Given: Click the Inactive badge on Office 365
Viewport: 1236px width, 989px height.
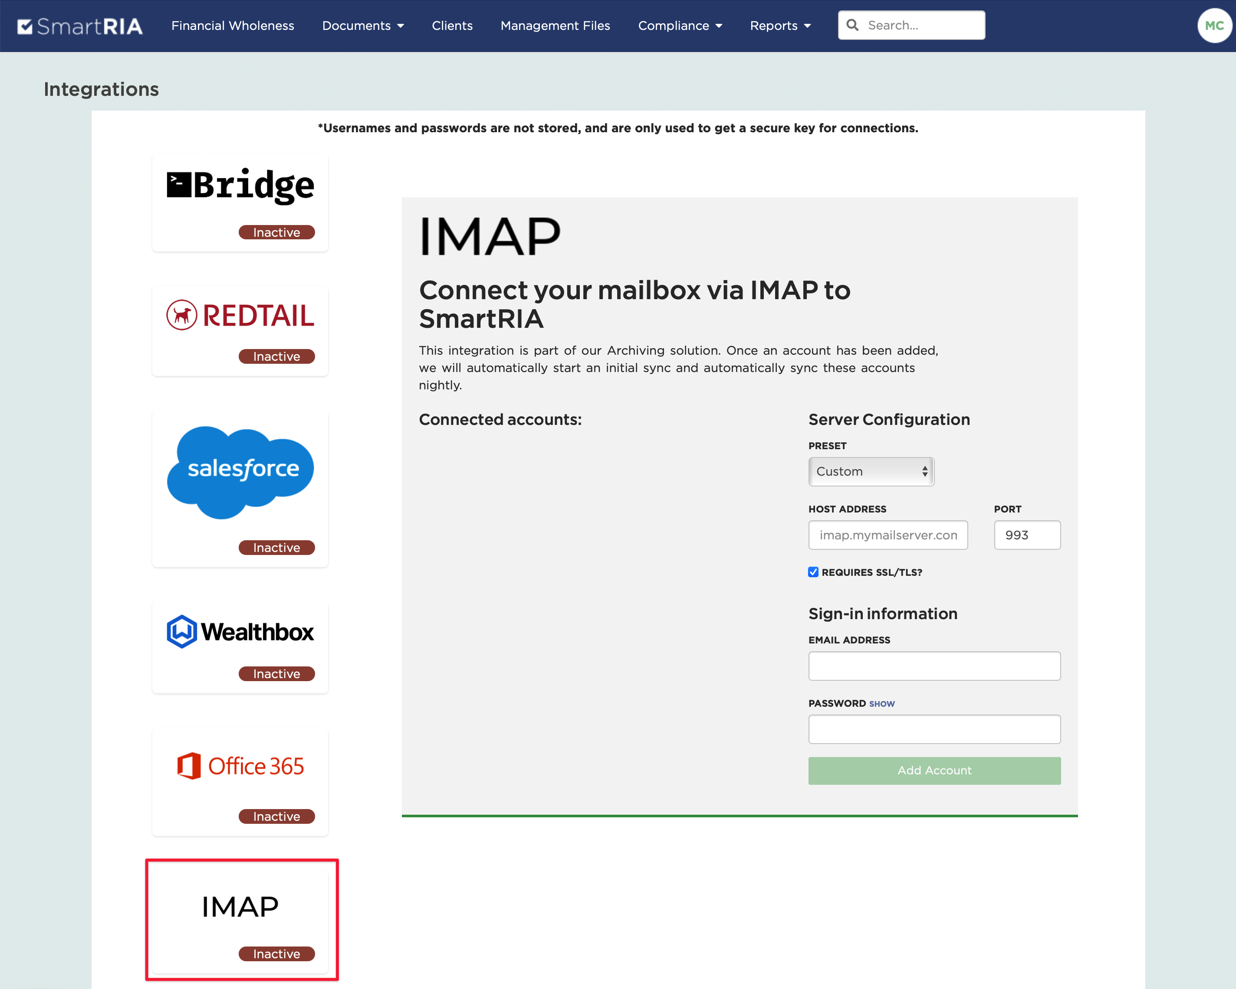Looking at the screenshot, I should (x=276, y=816).
